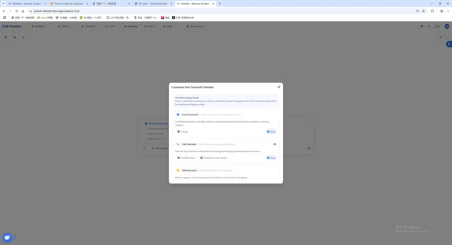Go forward in browser history

10,11
